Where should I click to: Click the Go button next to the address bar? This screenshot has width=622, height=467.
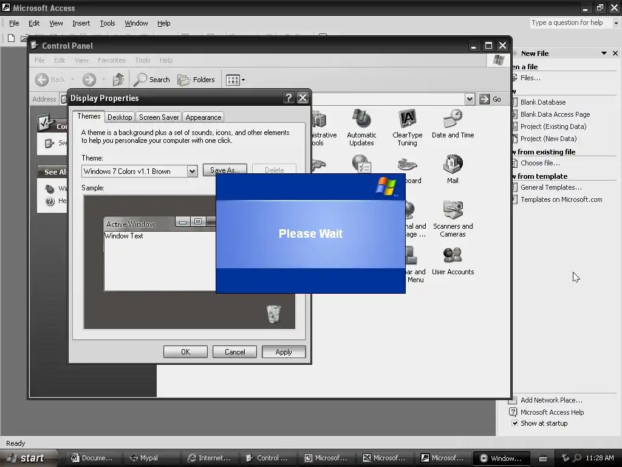click(x=490, y=99)
